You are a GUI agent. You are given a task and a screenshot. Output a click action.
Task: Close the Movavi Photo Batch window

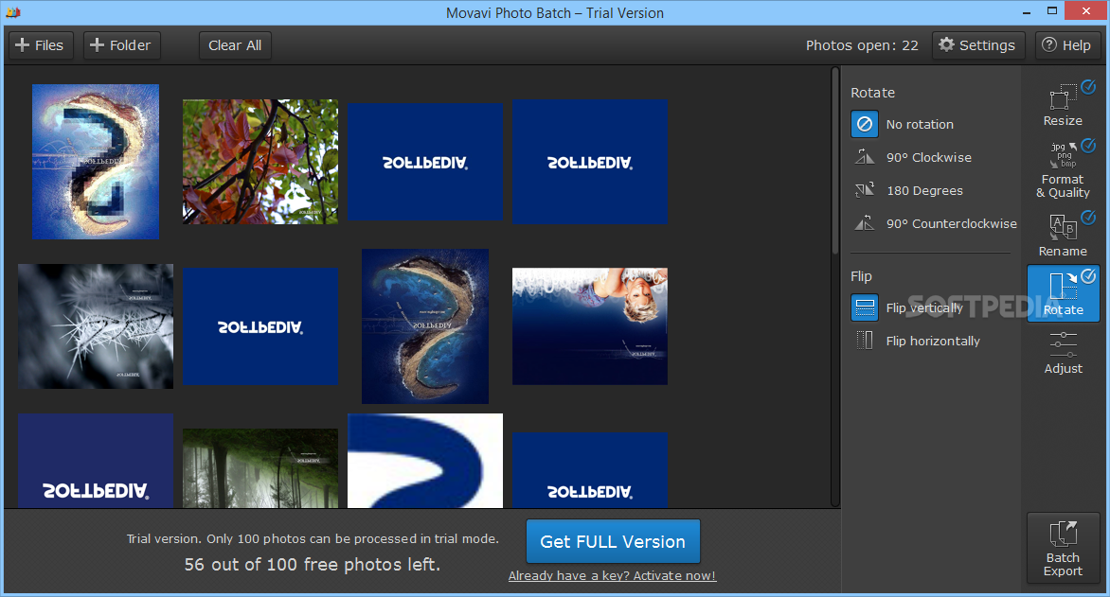pos(1086,10)
